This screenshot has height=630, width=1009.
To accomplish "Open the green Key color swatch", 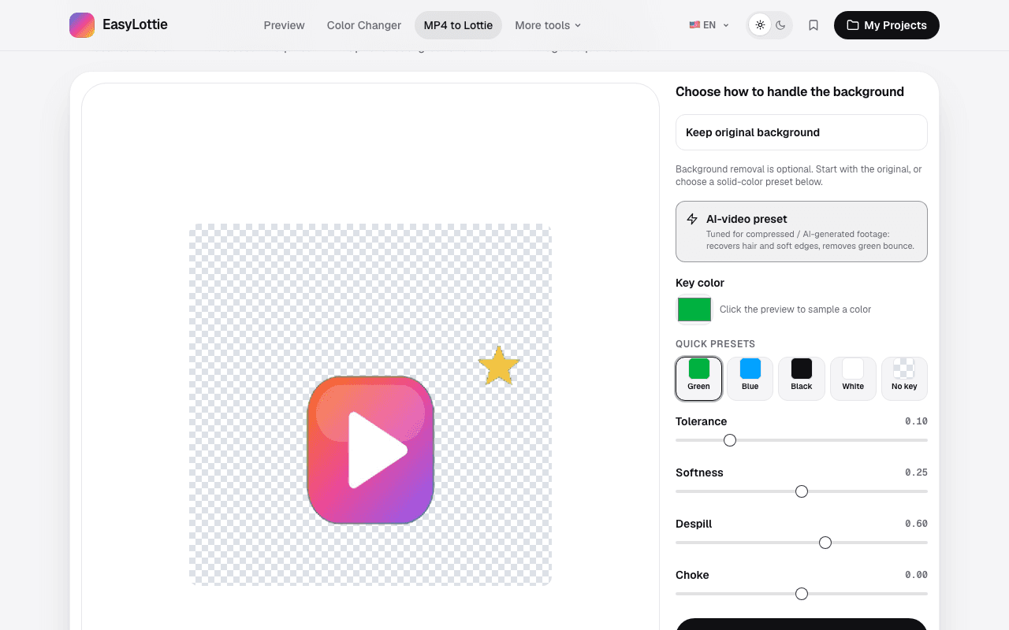I will pos(694,309).
